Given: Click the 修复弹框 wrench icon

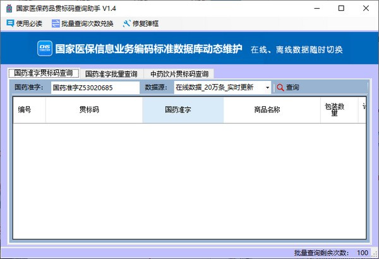Looking at the screenshot, I should pyautogui.click(x=127, y=23).
